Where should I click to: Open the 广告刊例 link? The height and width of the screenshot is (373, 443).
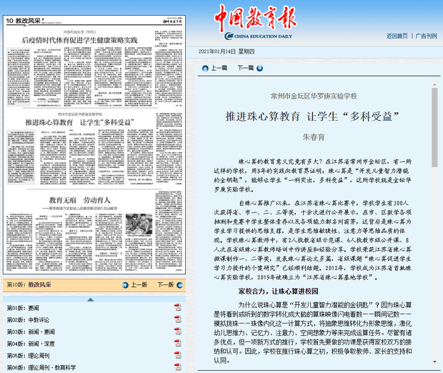[x=427, y=36]
